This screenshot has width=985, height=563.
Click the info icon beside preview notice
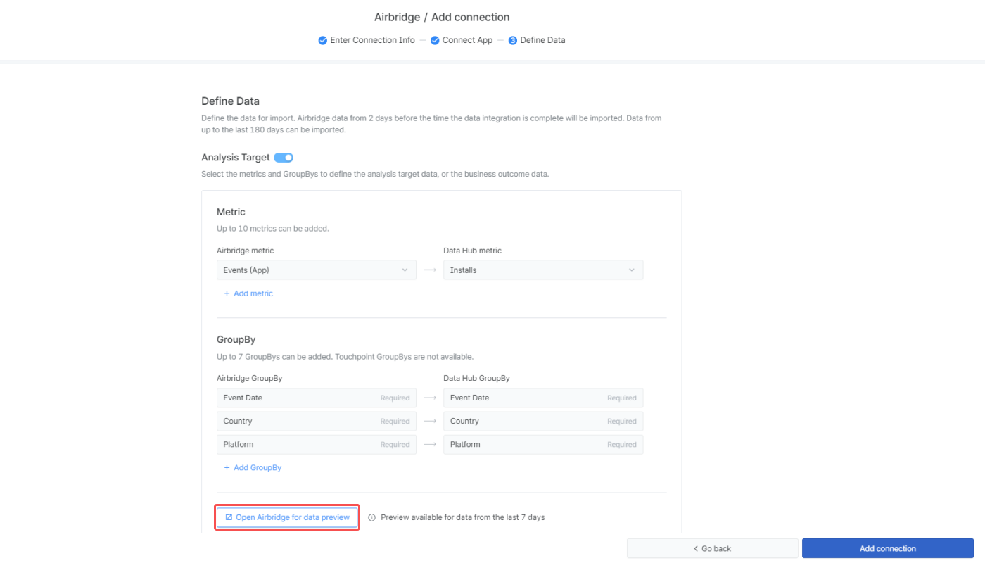pos(372,517)
